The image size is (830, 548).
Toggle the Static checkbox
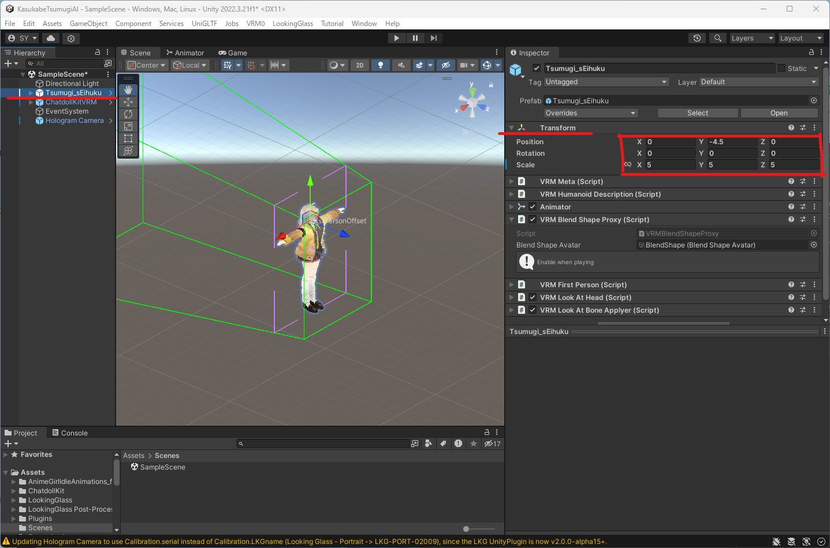point(781,68)
